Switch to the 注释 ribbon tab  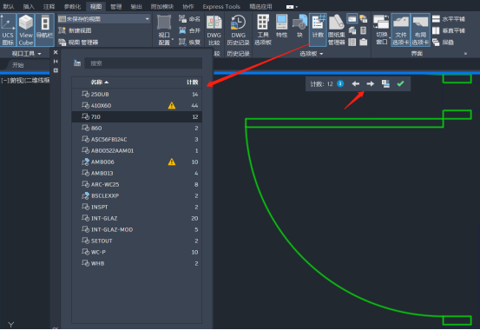click(x=49, y=6)
